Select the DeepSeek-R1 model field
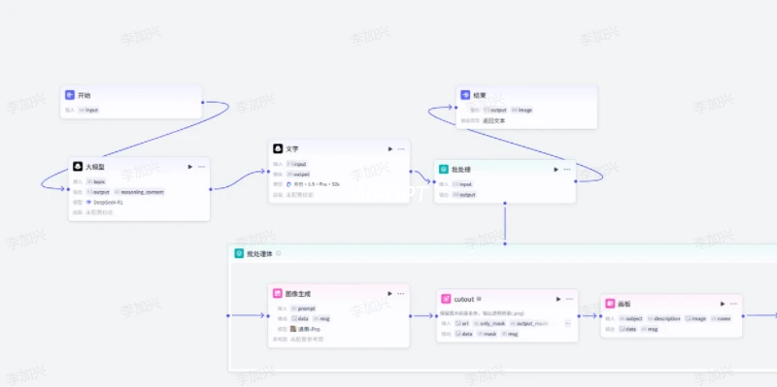The image size is (777, 387). pos(105,202)
